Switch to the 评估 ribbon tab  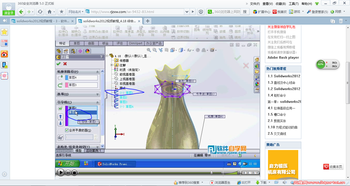(120, 43)
